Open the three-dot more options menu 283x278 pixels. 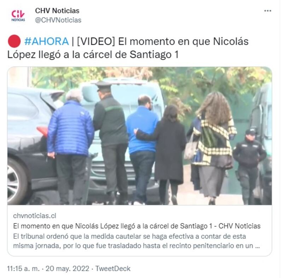pyautogui.click(x=268, y=11)
